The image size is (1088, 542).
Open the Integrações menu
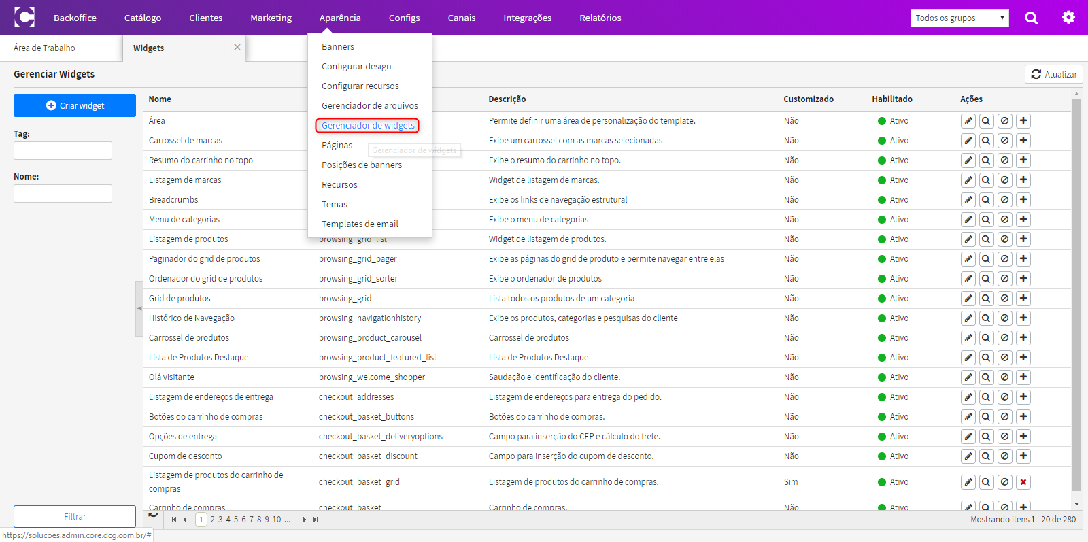(x=528, y=18)
